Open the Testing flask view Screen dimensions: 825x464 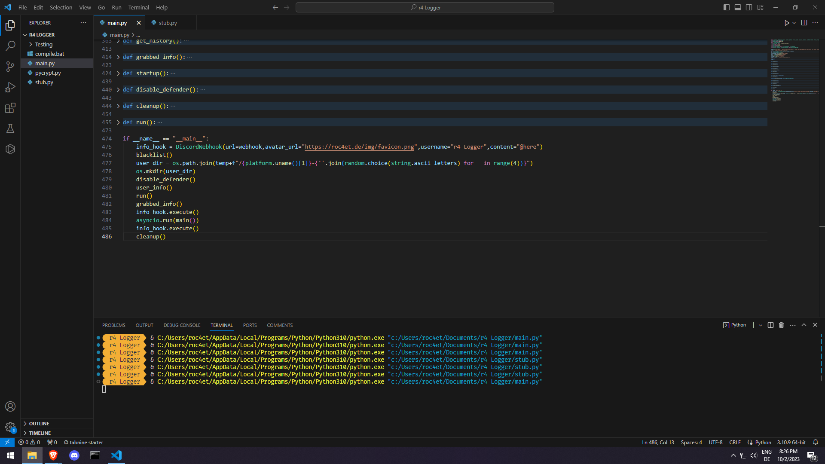click(x=10, y=128)
